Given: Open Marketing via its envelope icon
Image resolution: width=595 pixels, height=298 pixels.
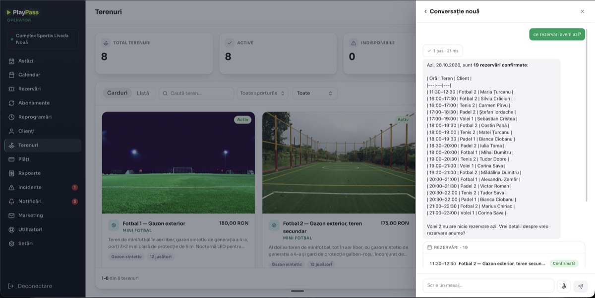Looking at the screenshot, I should coord(11,216).
